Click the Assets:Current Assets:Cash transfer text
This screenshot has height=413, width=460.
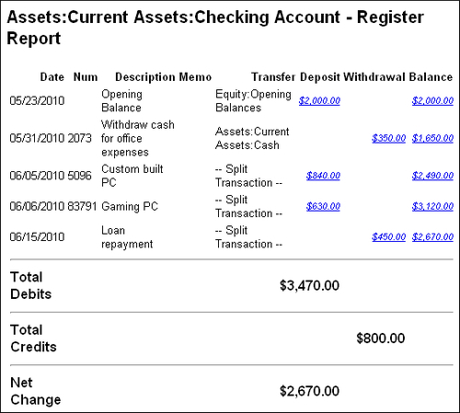[252, 138]
